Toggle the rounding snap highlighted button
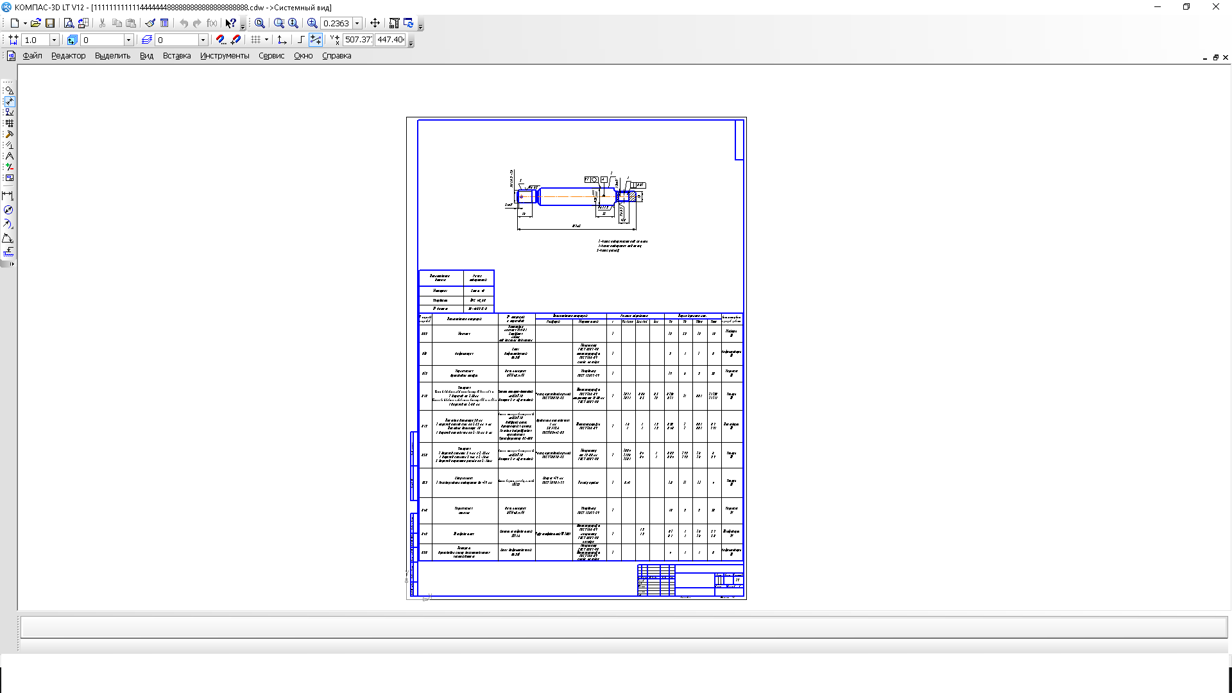The image size is (1232, 693). (316, 40)
